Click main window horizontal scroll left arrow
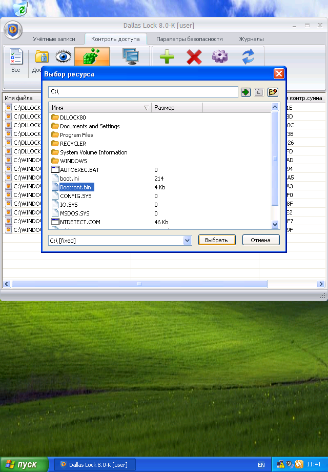This screenshot has width=328, height=472. tap(7, 284)
